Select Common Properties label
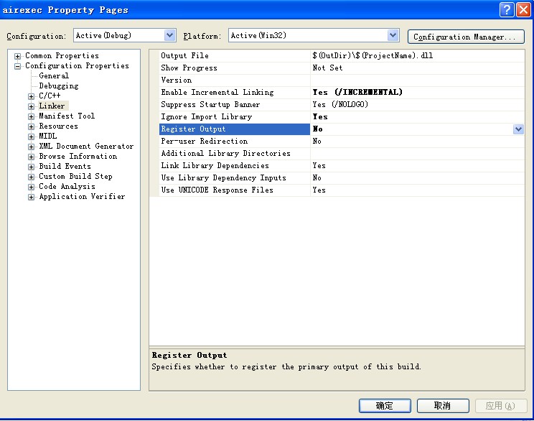 62,55
